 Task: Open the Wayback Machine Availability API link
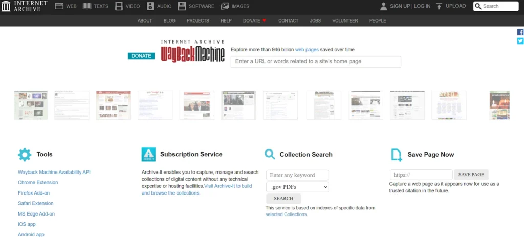point(54,172)
